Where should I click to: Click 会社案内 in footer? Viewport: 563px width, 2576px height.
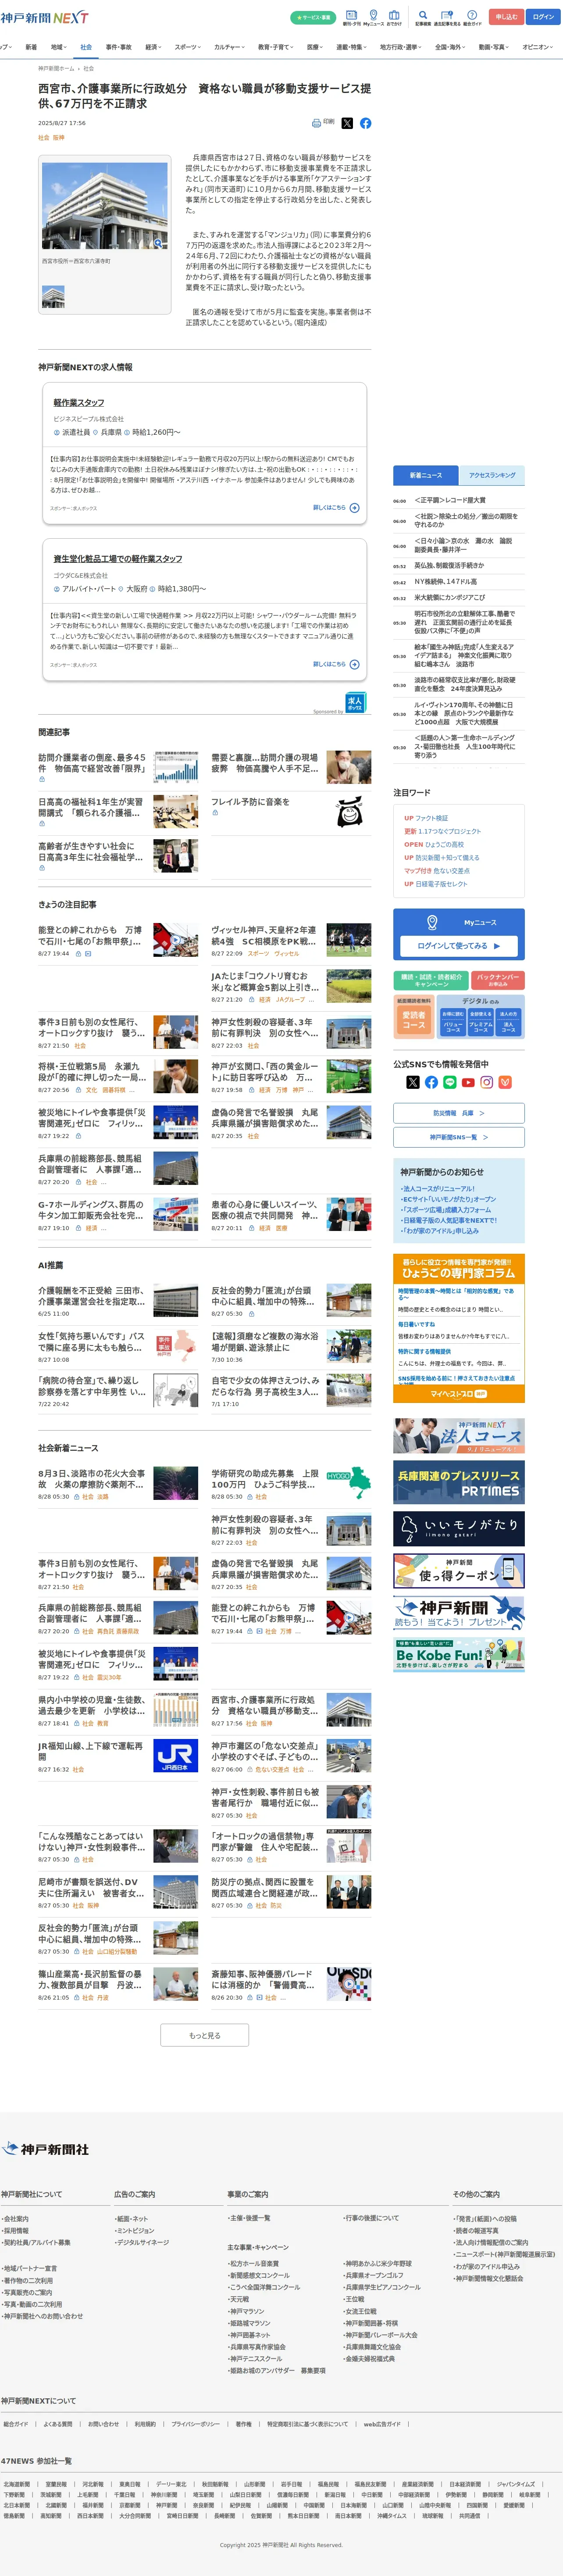pyautogui.click(x=16, y=2219)
